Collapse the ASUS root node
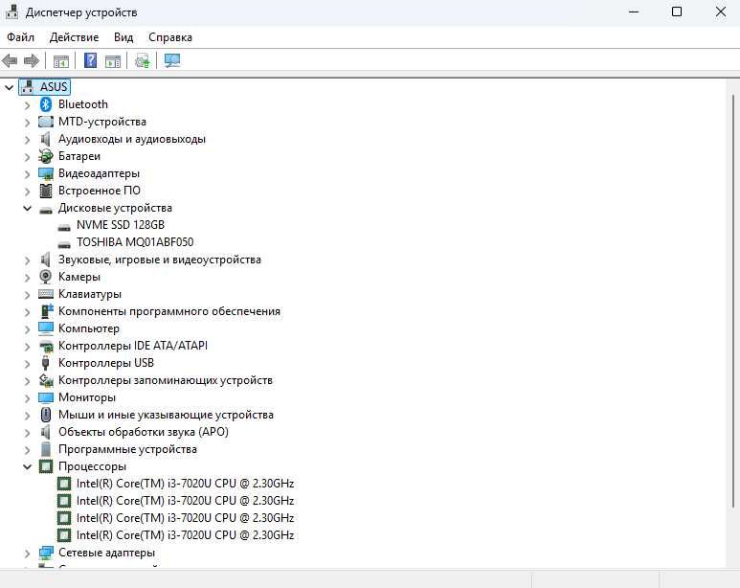The width and height of the screenshot is (740, 588). pyautogui.click(x=9, y=87)
